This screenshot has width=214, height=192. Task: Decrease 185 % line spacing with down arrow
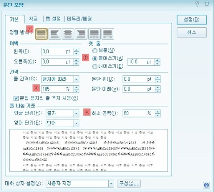76,91
